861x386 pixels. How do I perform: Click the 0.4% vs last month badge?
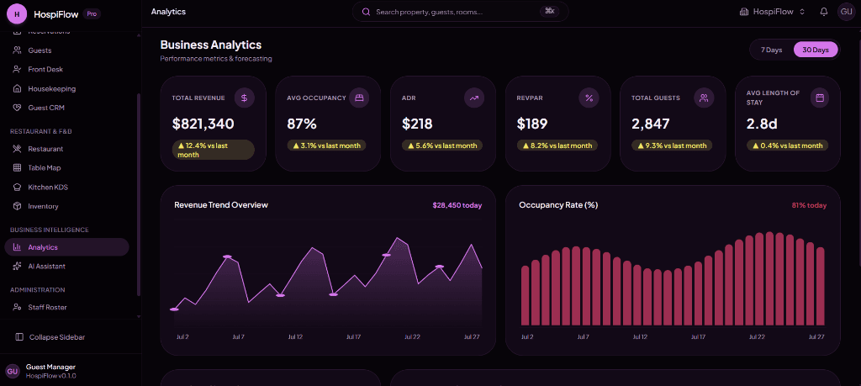coord(787,145)
